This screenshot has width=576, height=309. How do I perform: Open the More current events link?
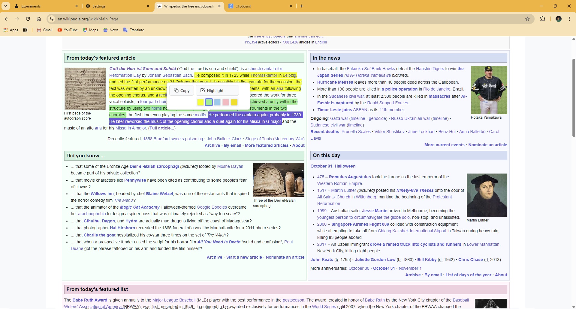[x=444, y=145]
